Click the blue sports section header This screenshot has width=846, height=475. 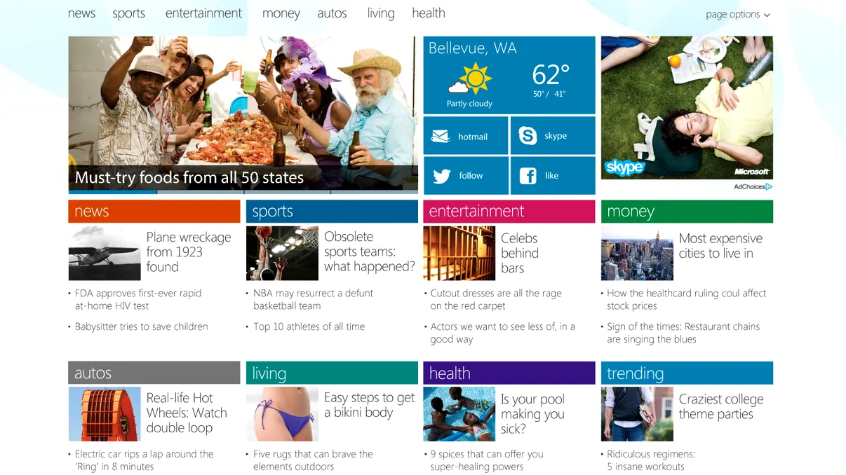(x=332, y=212)
